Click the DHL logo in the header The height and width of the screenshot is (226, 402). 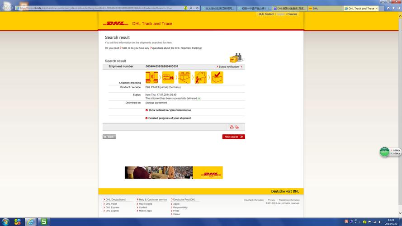click(115, 24)
